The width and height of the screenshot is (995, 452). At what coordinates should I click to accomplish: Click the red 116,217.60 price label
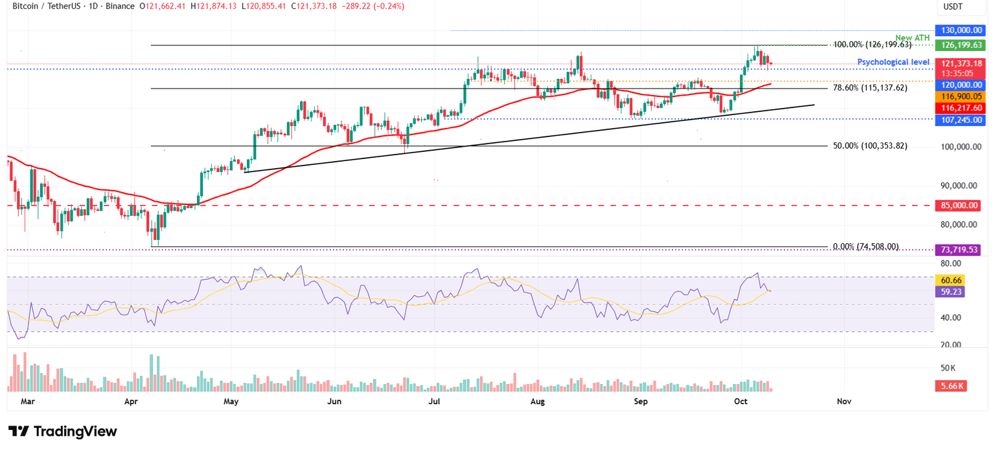pyautogui.click(x=961, y=108)
